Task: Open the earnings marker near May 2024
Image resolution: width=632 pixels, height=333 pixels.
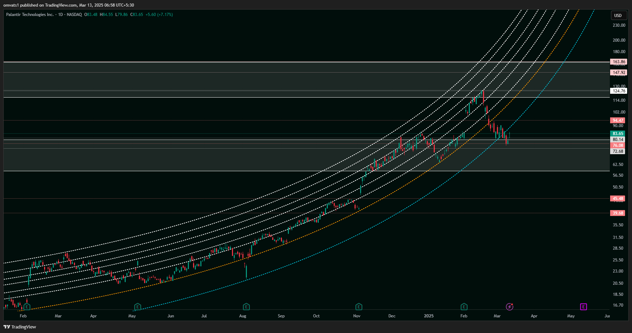Action: click(x=138, y=307)
